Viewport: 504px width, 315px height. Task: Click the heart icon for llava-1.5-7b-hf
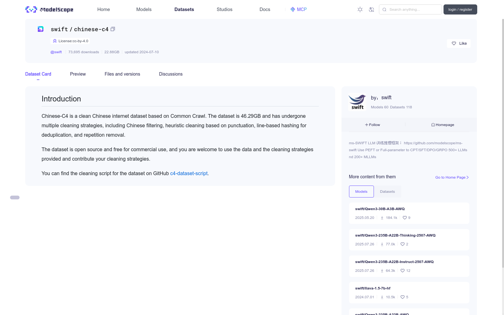[x=403, y=297]
